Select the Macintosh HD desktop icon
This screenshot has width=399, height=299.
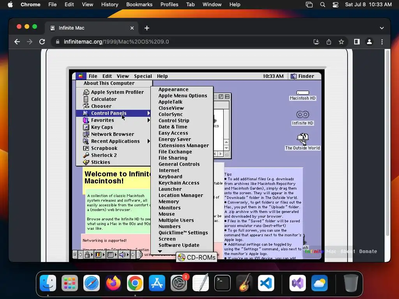coord(302,95)
